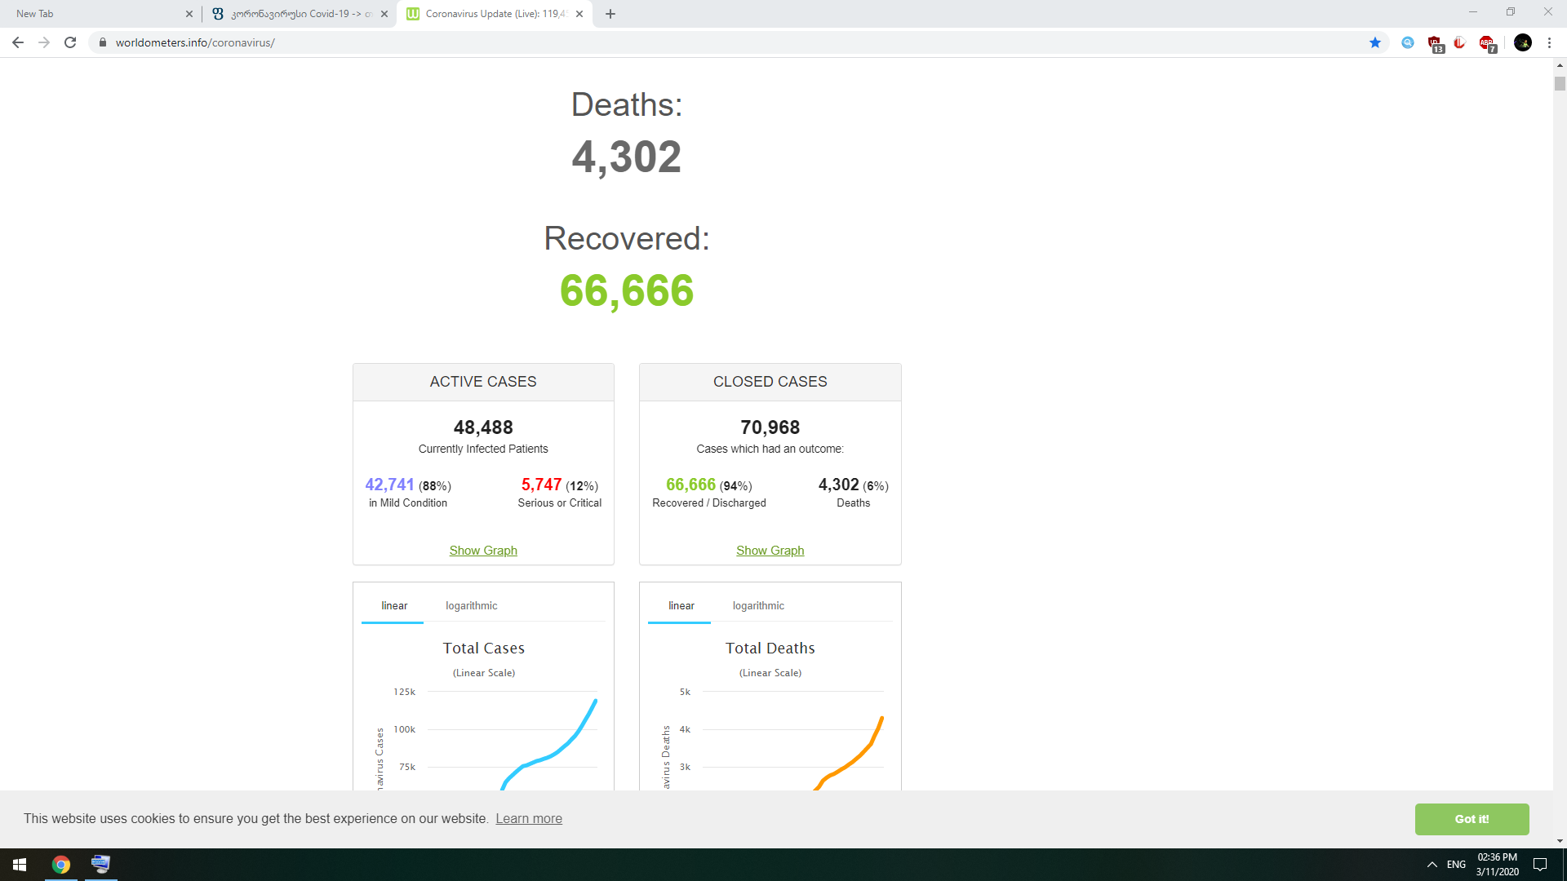Expand Active Cases with Show Graph
Screen dimensions: 1567x881
(x=483, y=551)
